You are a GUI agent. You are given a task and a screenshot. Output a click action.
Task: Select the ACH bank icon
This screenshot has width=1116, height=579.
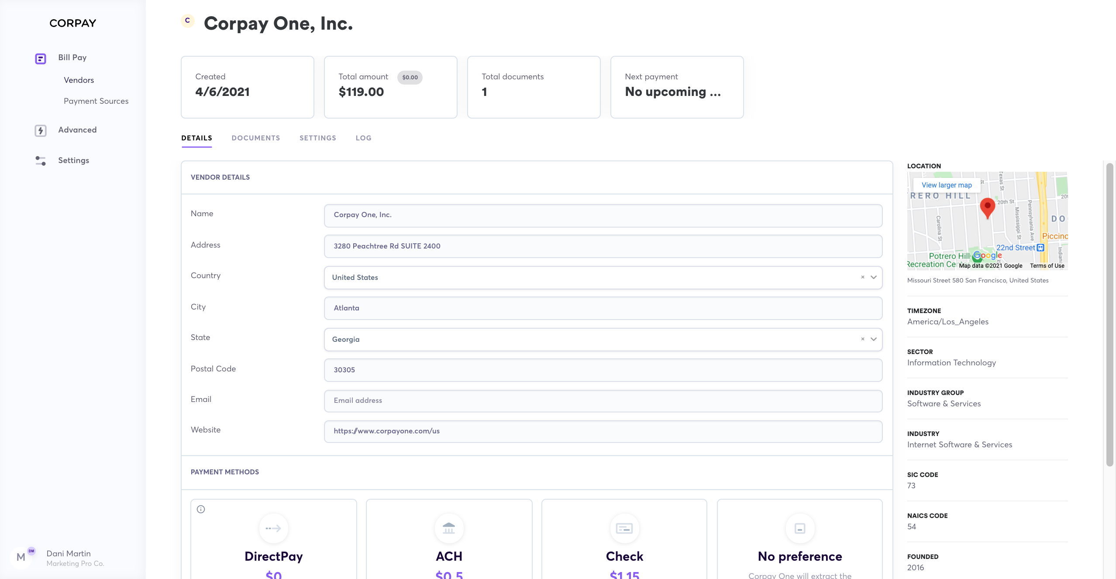[x=449, y=528]
